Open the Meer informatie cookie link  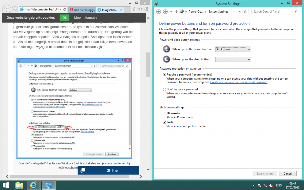point(86,18)
